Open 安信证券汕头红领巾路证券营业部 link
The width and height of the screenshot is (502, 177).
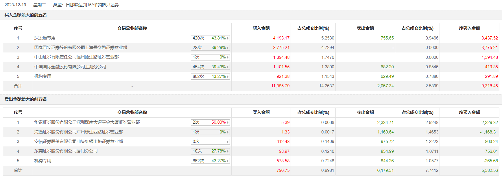79,142
